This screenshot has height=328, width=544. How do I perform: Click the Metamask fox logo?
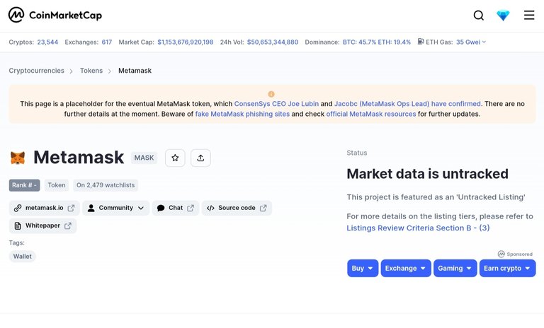coord(18,158)
